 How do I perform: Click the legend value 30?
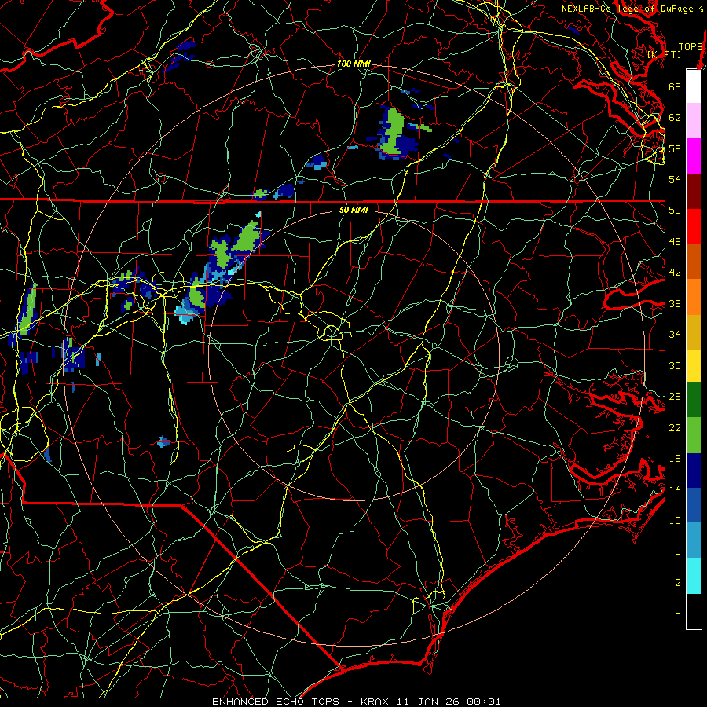pos(675,365)
